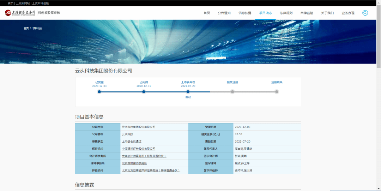This screenshot has height=191, width=381.
Task: Open sponsor link 中信建投证券股份有限公司
Action: pyautogui.click(x=139, y=149)
